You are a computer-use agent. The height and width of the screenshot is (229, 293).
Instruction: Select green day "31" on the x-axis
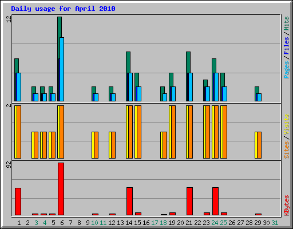click(x=275, y=223)
